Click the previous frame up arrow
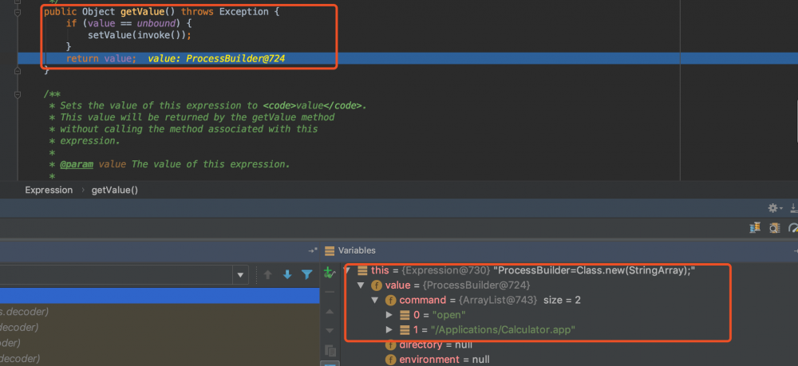798x366 pixels. [268, 274]
